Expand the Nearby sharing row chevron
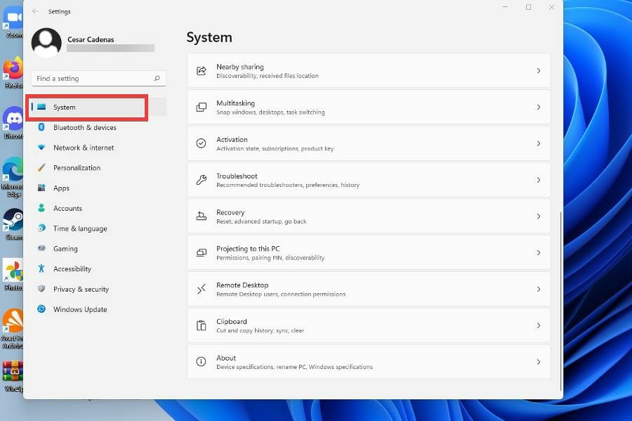The width and height of the screenshot is (632, 421). click(x=539, y=70)
